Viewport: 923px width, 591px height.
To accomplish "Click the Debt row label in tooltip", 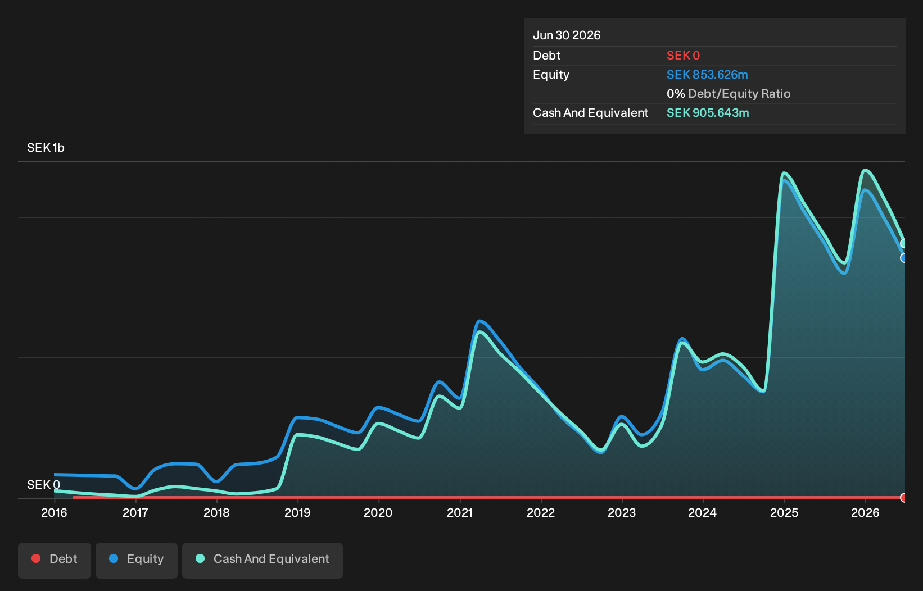I will pyautogui.click(x=546, y=56).
